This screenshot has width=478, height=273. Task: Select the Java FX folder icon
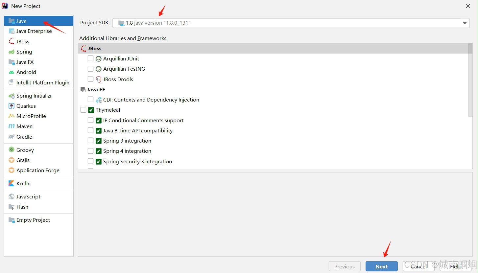tap(12, 62)
